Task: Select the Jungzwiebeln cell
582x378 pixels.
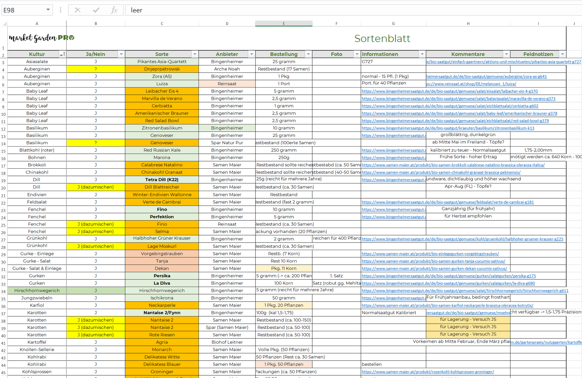Action: click(37, 298)
